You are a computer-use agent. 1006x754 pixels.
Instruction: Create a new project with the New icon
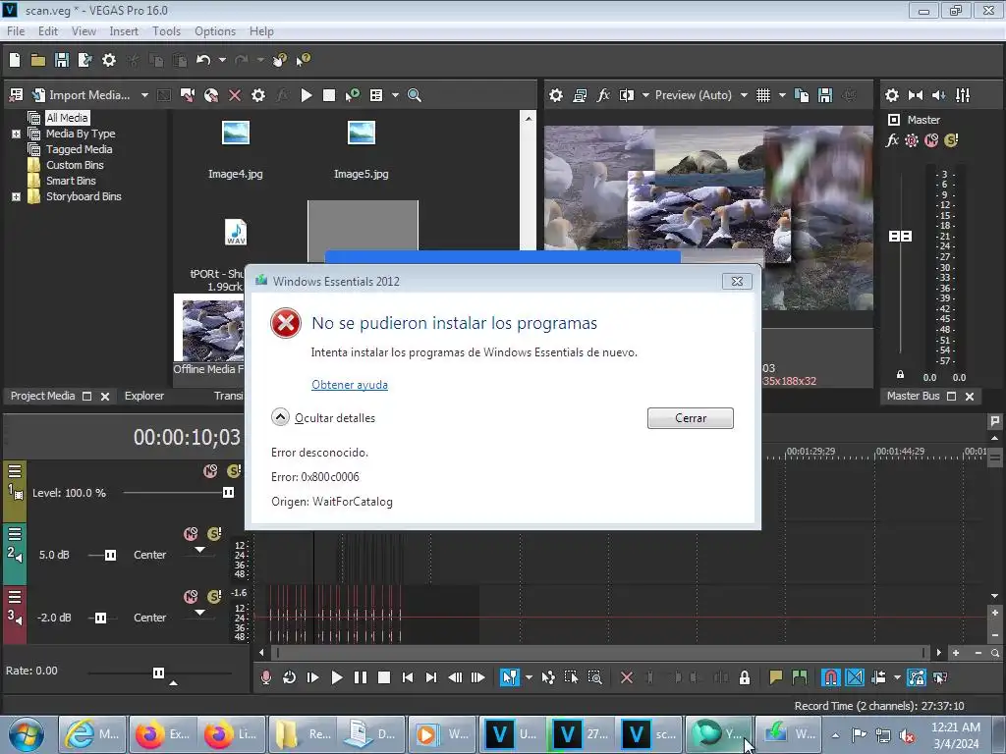coord(15,60)
